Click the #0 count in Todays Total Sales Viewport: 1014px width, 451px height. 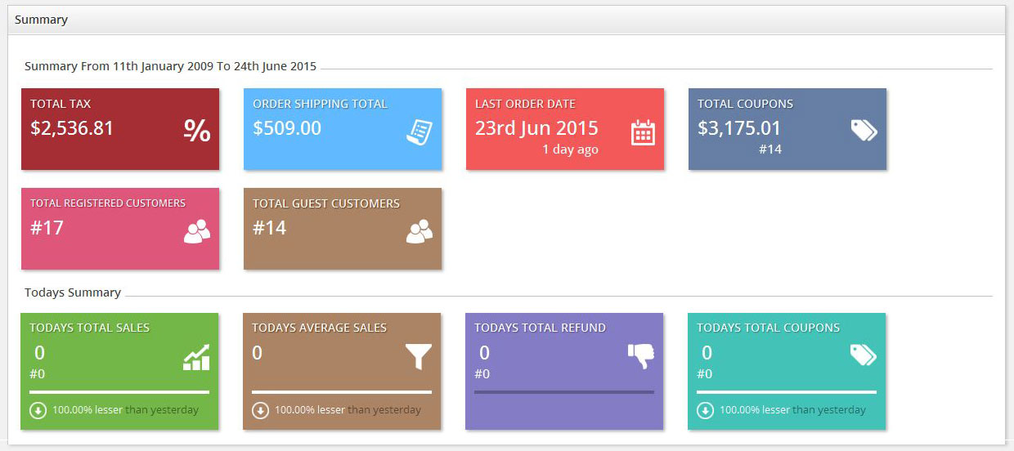pyautogui.click(x=38, y=374)
